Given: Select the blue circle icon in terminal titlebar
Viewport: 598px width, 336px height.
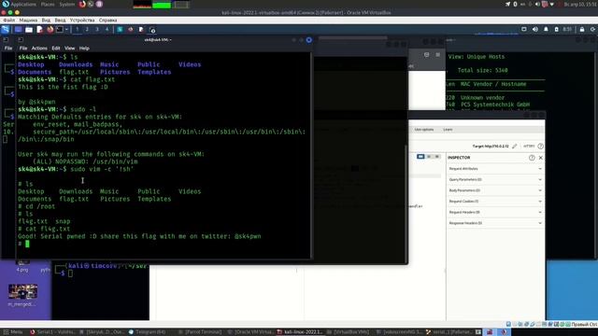Looking at the screenshot, I should coord(309,39).
